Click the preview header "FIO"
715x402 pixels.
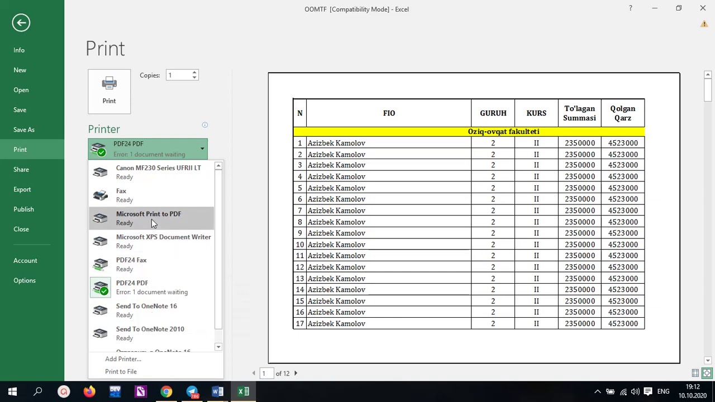point(389,113)
